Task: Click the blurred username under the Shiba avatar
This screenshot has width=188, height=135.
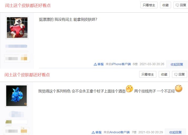Action: coord(16,46)
